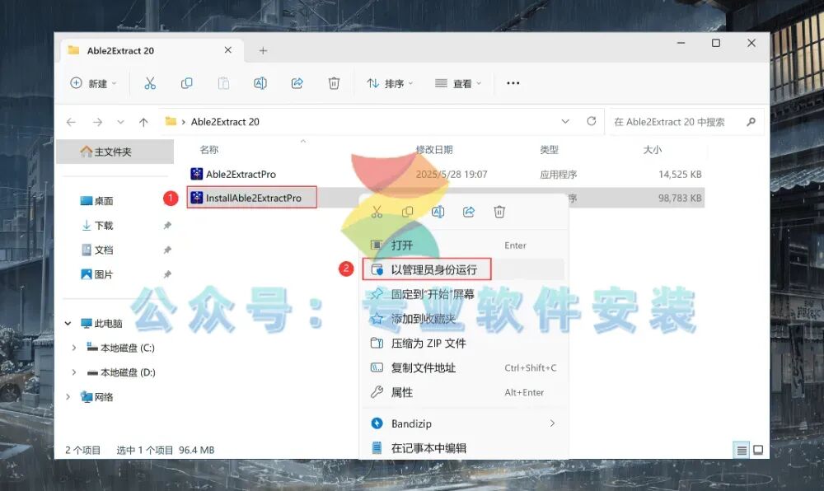
Task: Unpin 文档 via its pin icon
Action: click(167, 250)
